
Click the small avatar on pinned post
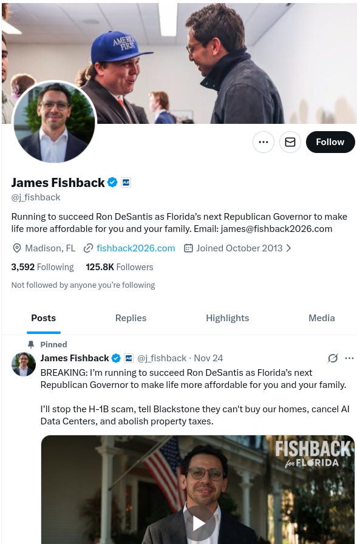pyautogui.click(x=24, y=364)
